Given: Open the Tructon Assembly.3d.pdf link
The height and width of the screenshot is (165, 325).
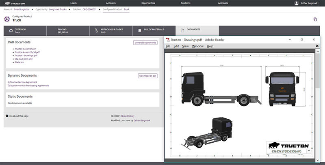Looking at the screenshot, I should click(x=27, y=52).
